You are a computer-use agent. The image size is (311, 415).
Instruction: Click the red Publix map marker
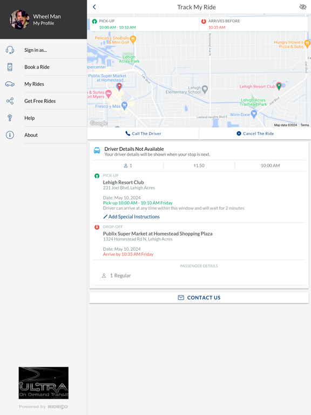pyautogui.click(x=119, y=86)
